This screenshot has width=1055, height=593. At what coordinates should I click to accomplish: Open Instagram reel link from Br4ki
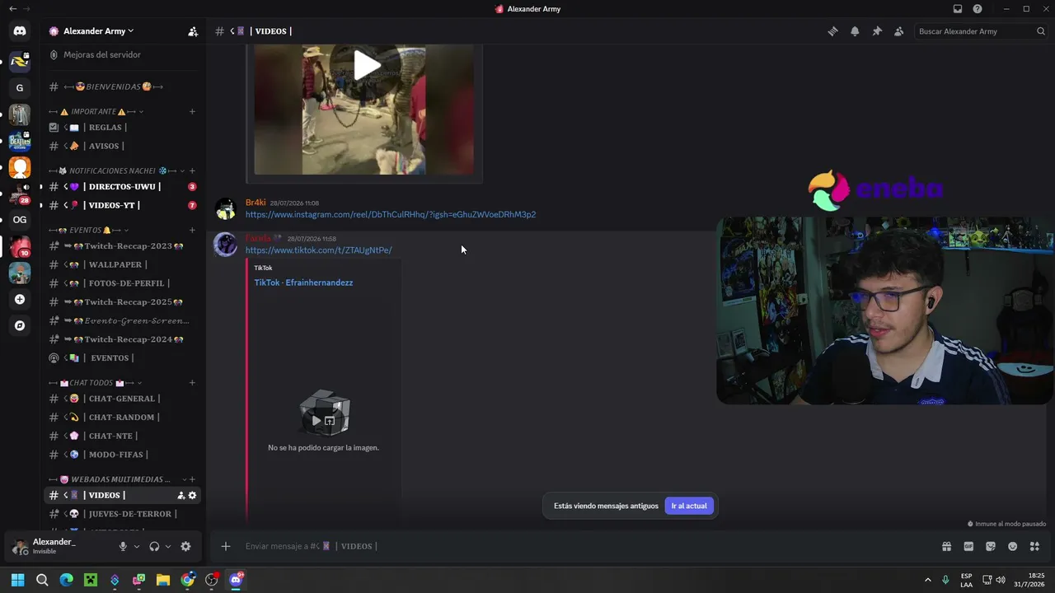click(391, 215)
